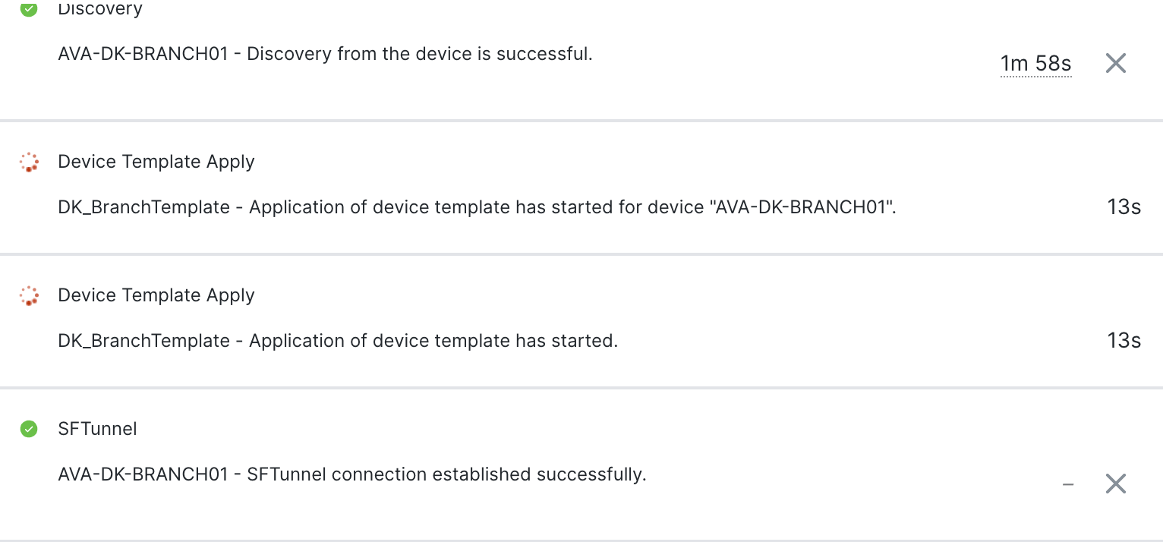The height and width of the screenshot is (542, 1163).
Task: Click the SFTunnel connection established message
Action: tap(352, 474)
